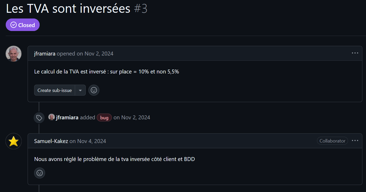The height and width of the screenshot is (192, 366).
Task: Click the purple Closed status badge
Action: pyautogui.click(x=23, y=25)
